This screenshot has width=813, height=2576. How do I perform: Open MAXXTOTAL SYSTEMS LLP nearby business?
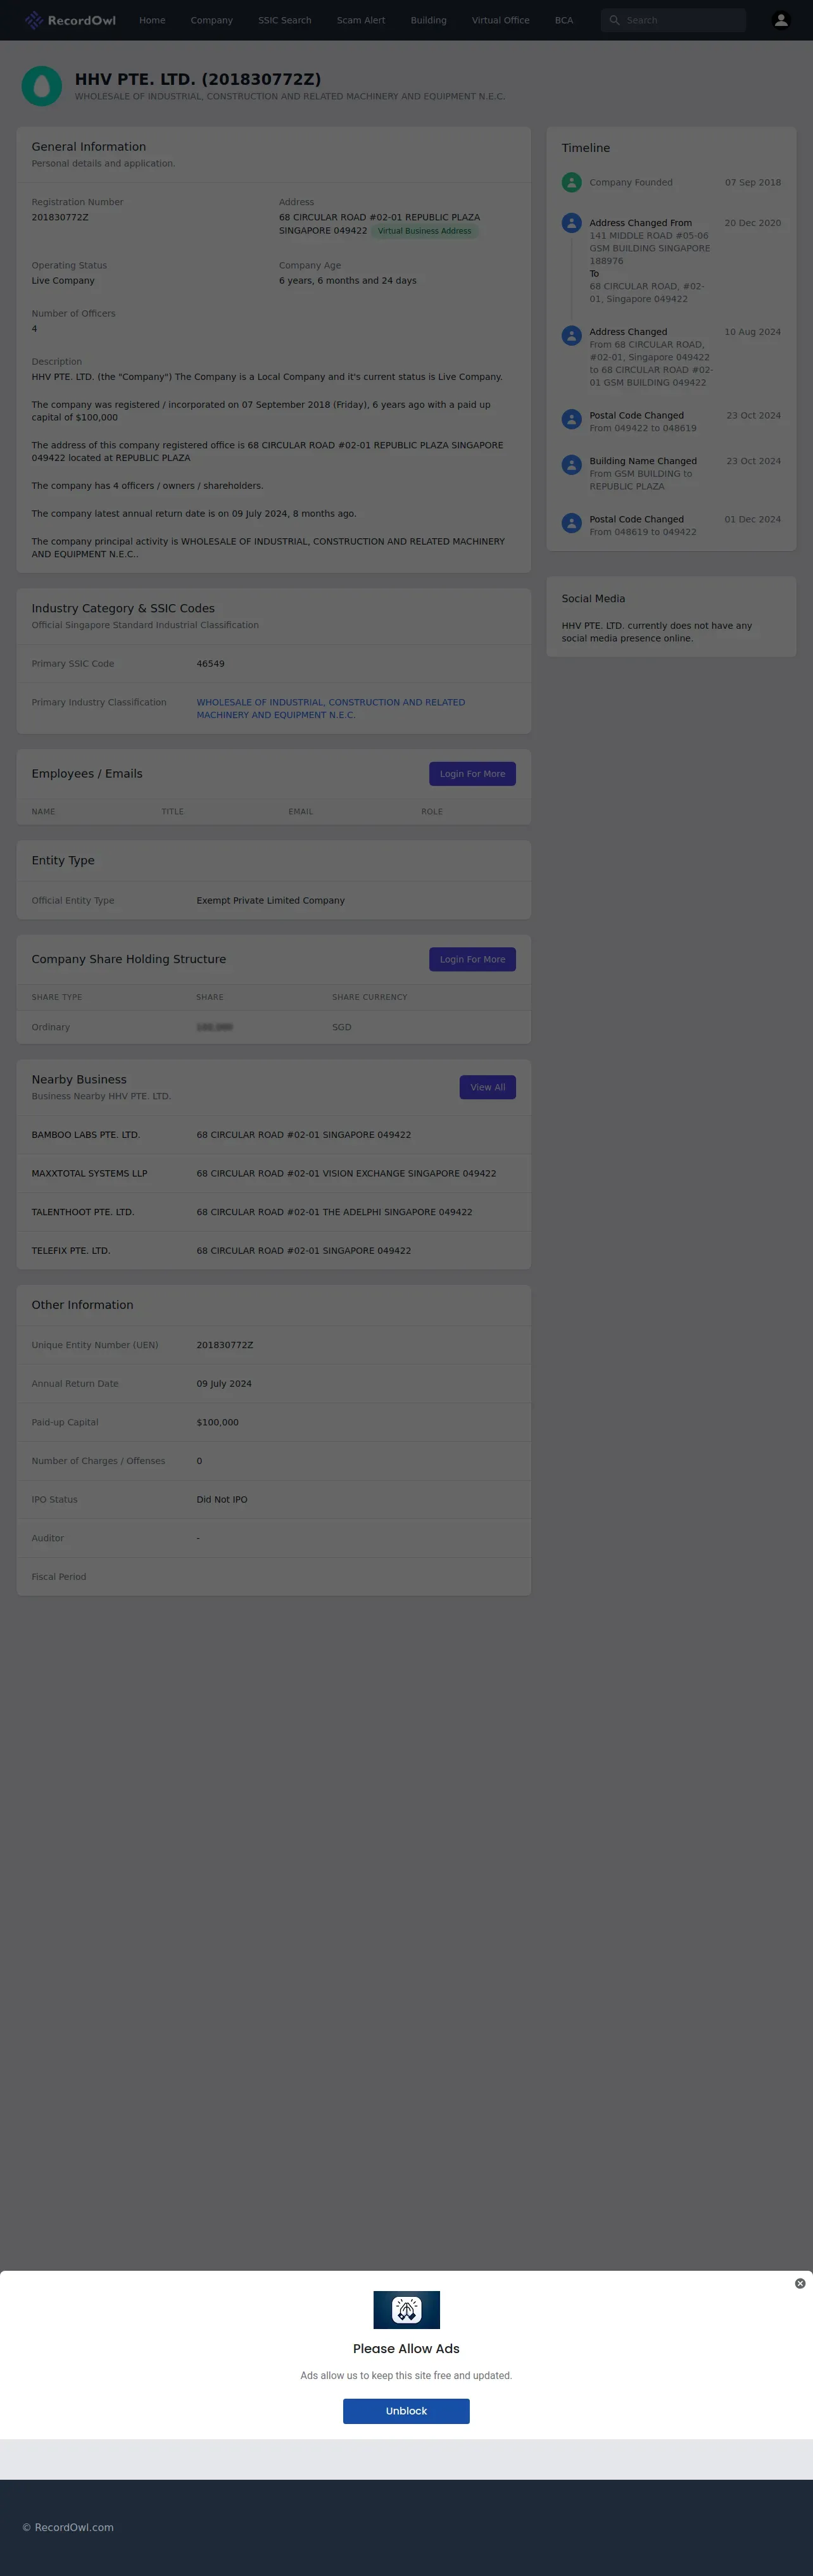89,1173
